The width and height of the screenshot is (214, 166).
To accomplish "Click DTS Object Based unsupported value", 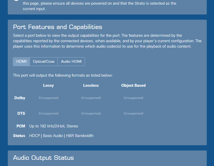I will (x=133, y=114).
